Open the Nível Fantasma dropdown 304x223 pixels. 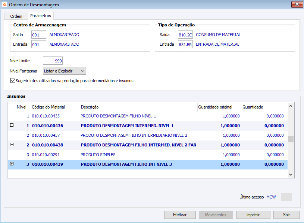(65, 71)
